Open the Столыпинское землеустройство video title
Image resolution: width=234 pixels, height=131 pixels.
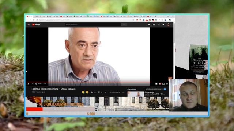pyautogui.click(x=154, y=93)
